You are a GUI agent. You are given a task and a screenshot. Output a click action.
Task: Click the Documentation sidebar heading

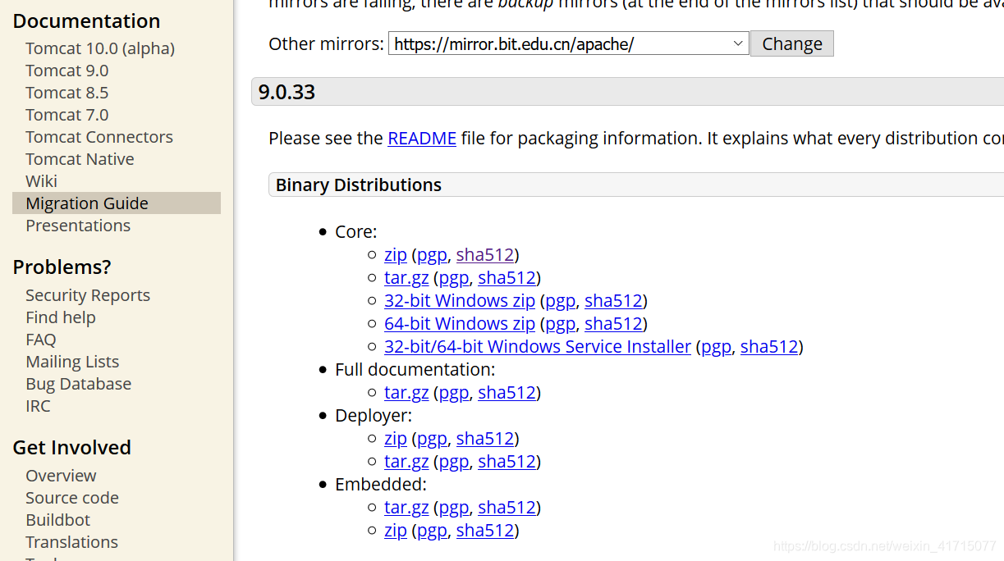point(86,21)
